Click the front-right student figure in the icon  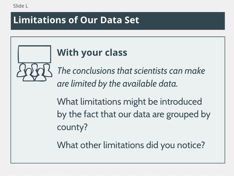coord(40,75)
